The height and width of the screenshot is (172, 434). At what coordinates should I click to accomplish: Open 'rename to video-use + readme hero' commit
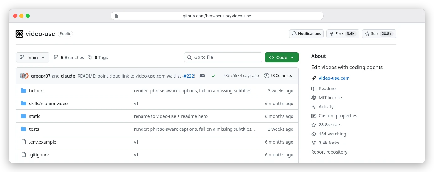[171, 116]
